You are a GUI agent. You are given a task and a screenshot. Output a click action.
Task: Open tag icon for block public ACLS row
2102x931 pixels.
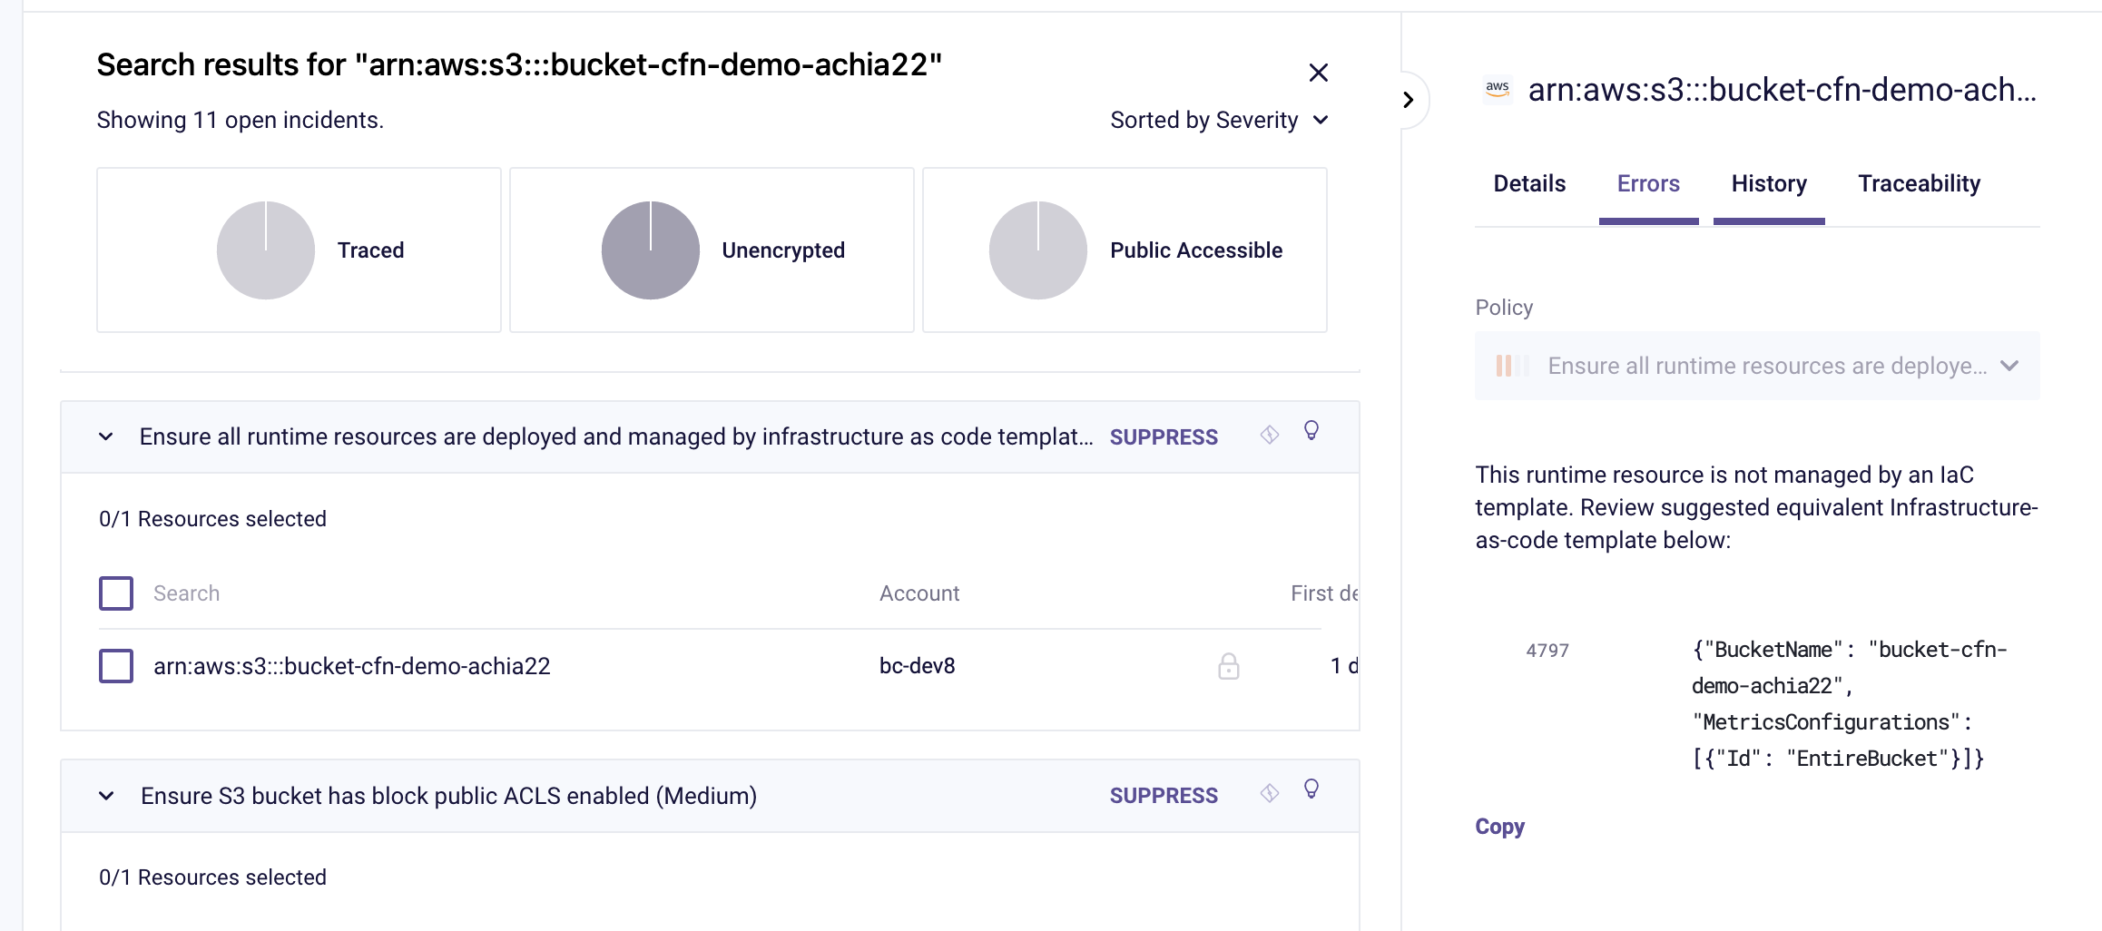click(1270, 793)
